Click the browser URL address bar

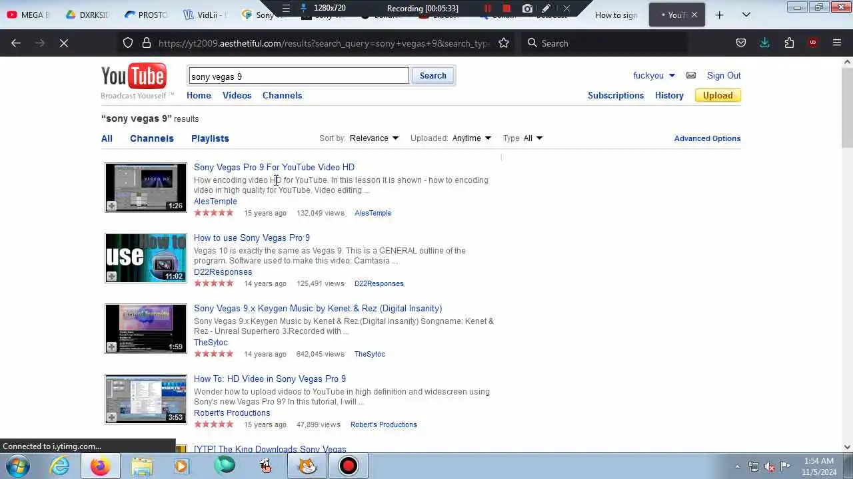tap(324, 43)
